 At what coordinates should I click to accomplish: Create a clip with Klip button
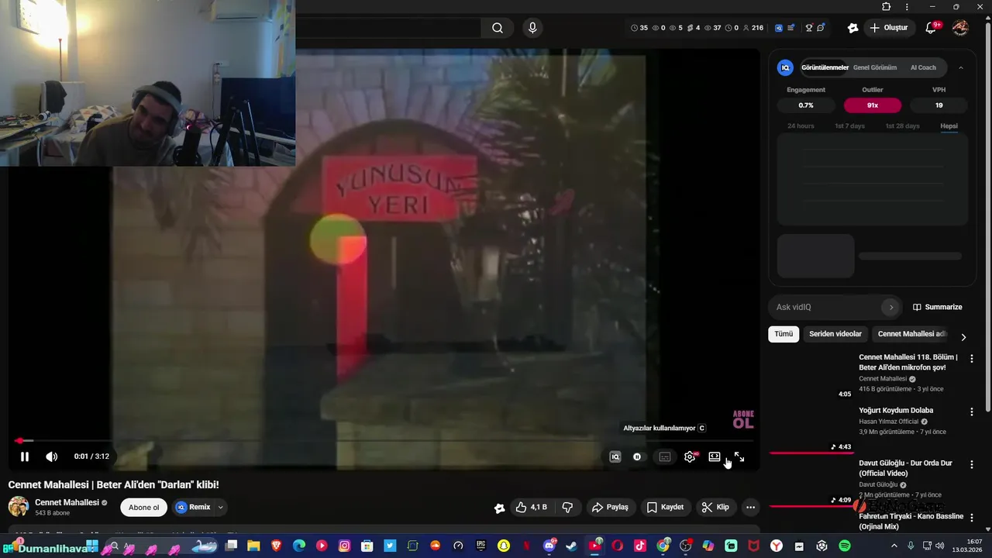[715, 508]
